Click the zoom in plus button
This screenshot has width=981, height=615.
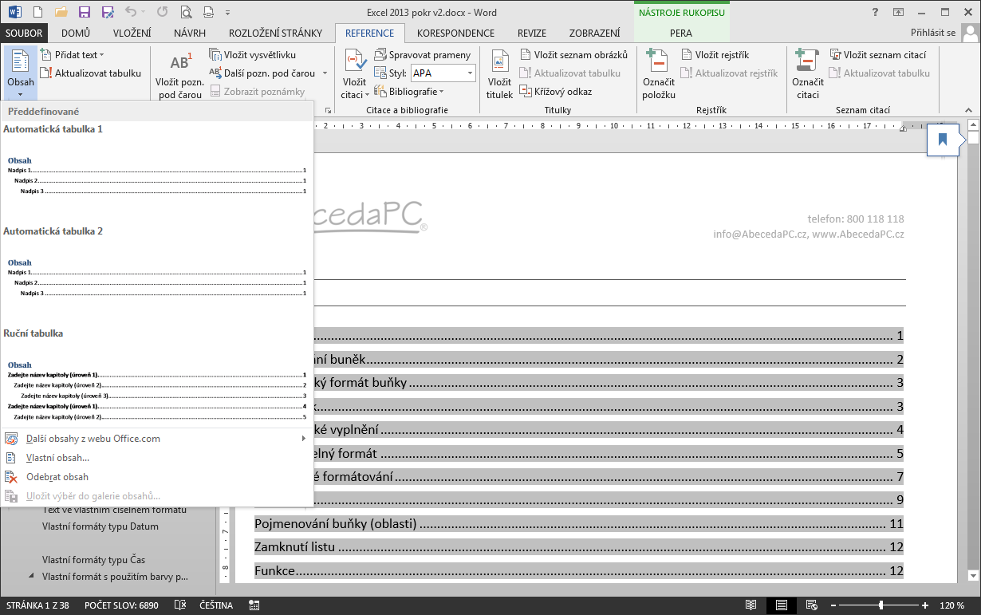[926, 605]
